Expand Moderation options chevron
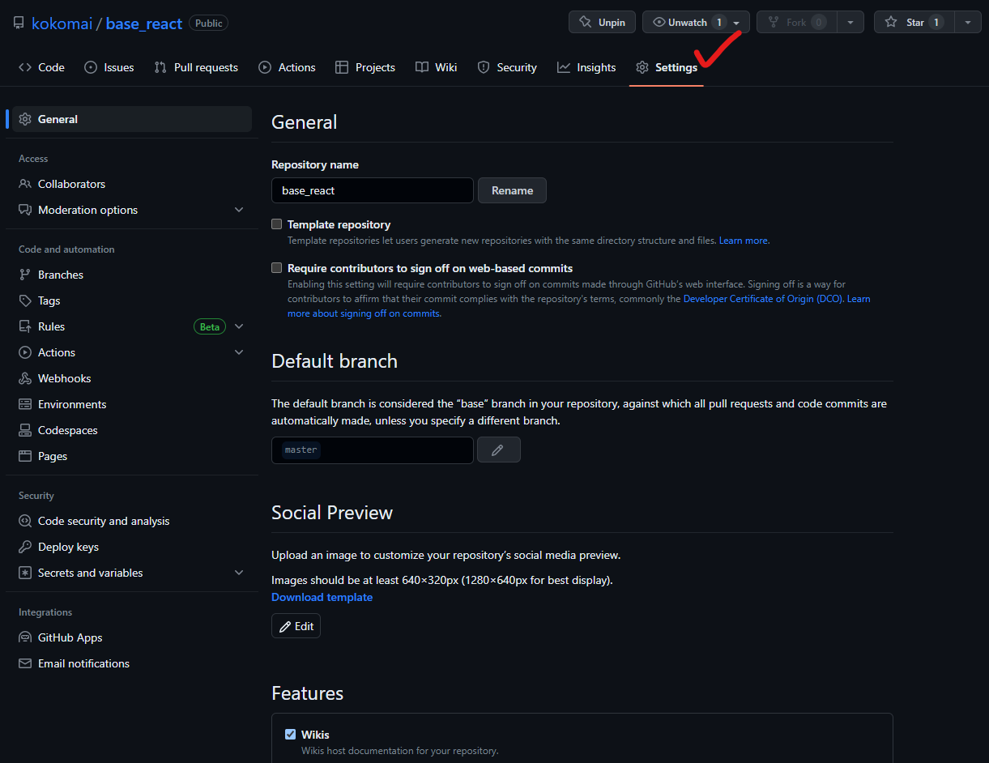Image resolution: width=989 pixels, height=763 pixels. [239, 210]
